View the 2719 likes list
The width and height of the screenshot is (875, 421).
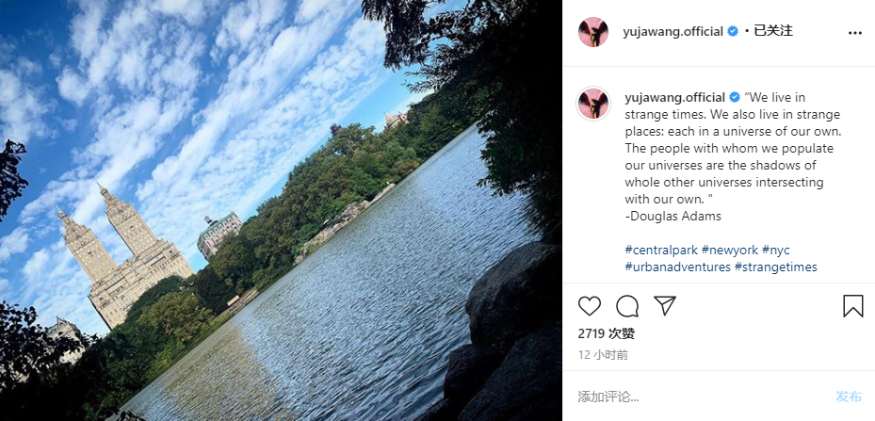(606, 334)
